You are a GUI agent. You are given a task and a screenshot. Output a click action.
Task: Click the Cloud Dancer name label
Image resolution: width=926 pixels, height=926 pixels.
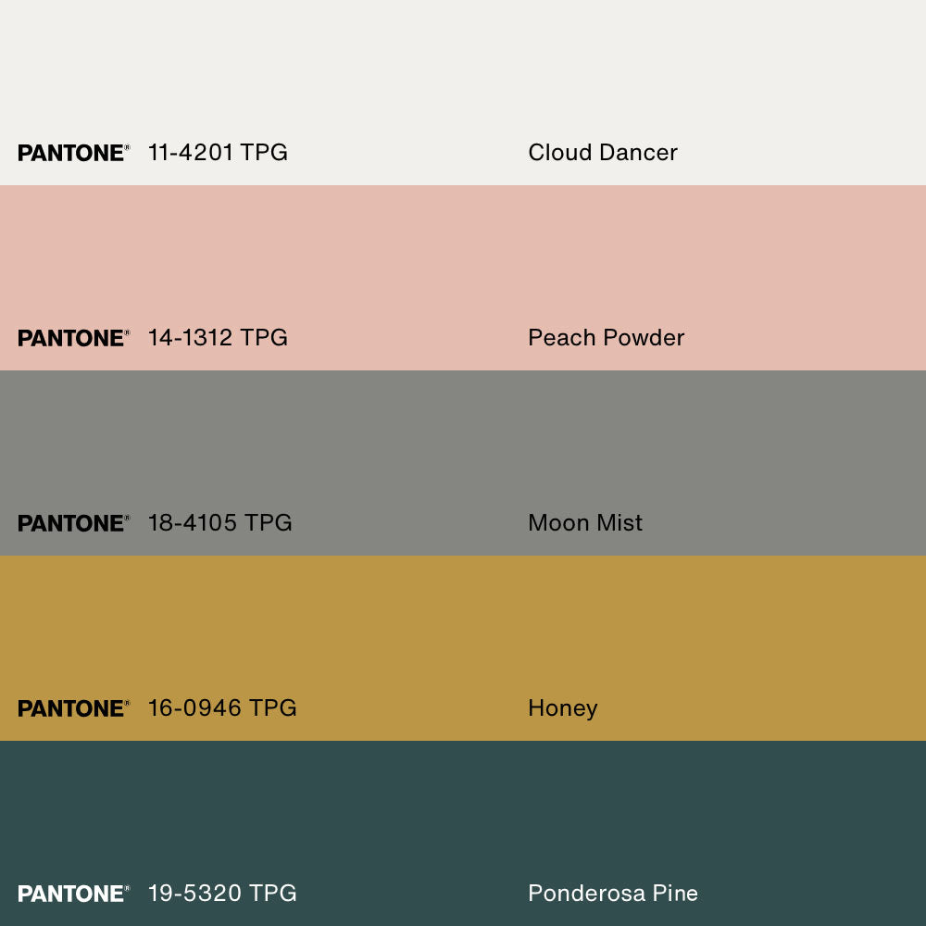tap(602, 153)
